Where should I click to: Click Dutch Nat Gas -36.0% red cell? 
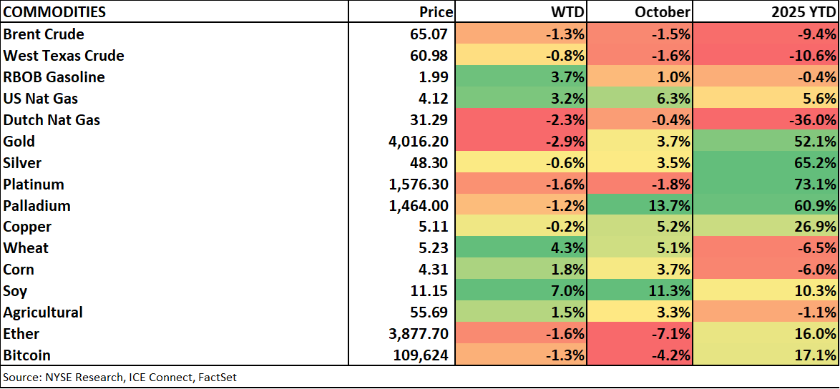click(766, 120)
